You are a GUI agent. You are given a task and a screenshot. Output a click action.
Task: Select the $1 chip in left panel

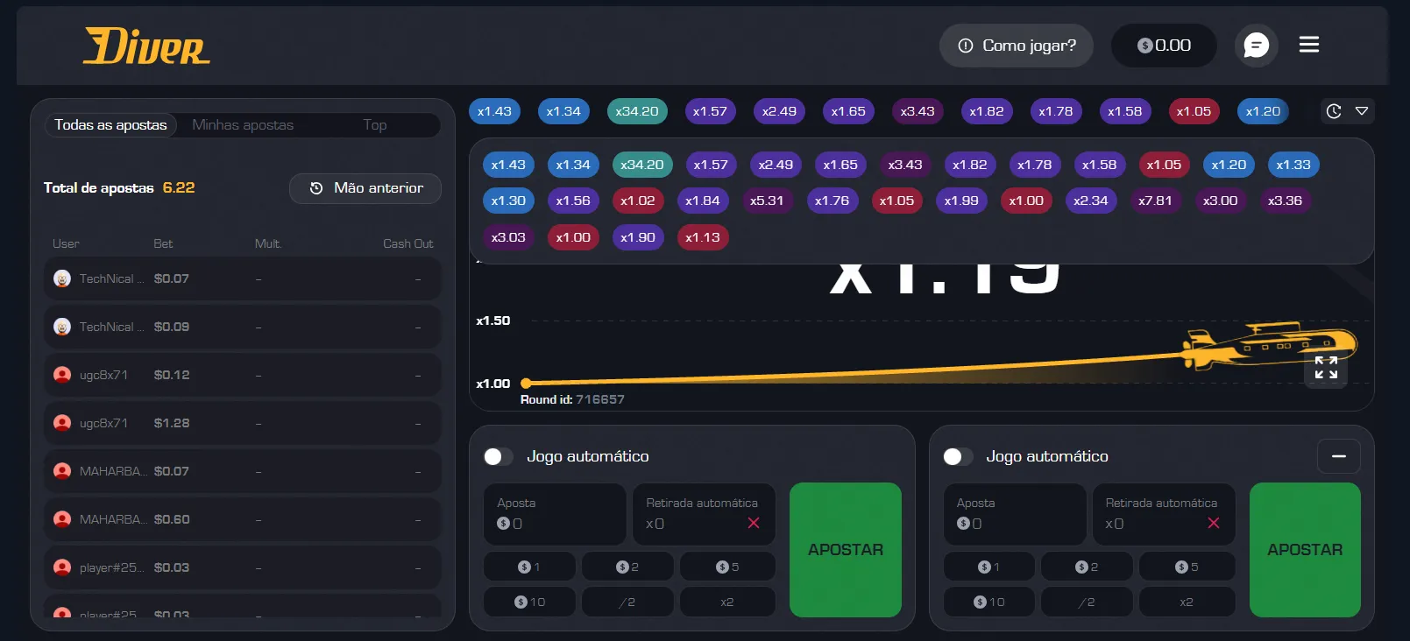click(529, 567)
